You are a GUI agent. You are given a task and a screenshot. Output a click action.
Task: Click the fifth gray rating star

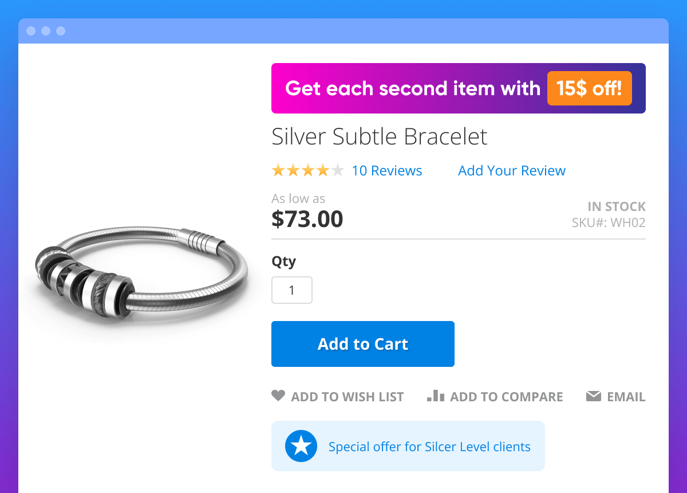coord(338,170)
